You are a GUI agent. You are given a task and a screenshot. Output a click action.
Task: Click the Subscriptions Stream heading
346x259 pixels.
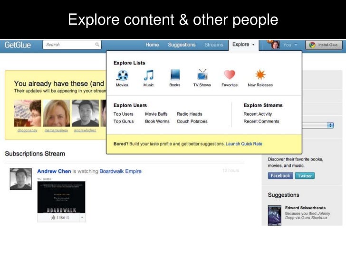(35, 154)
